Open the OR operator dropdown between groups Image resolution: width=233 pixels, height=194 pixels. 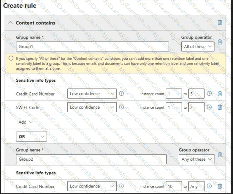(31, 137)
